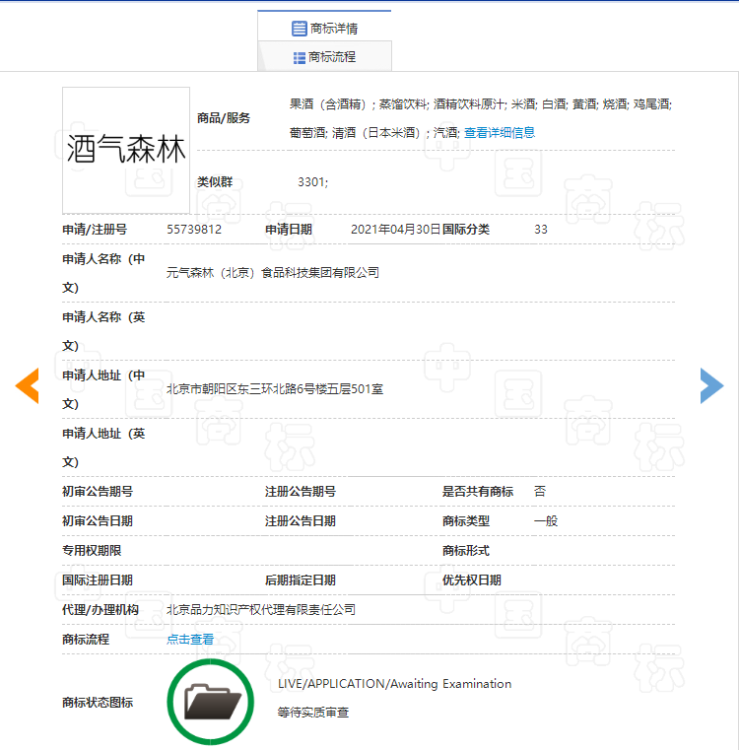Select the address 北京市朝阳区东三环北路6号楼五层501室
This screenshot has height=750, width=740.
275,389
